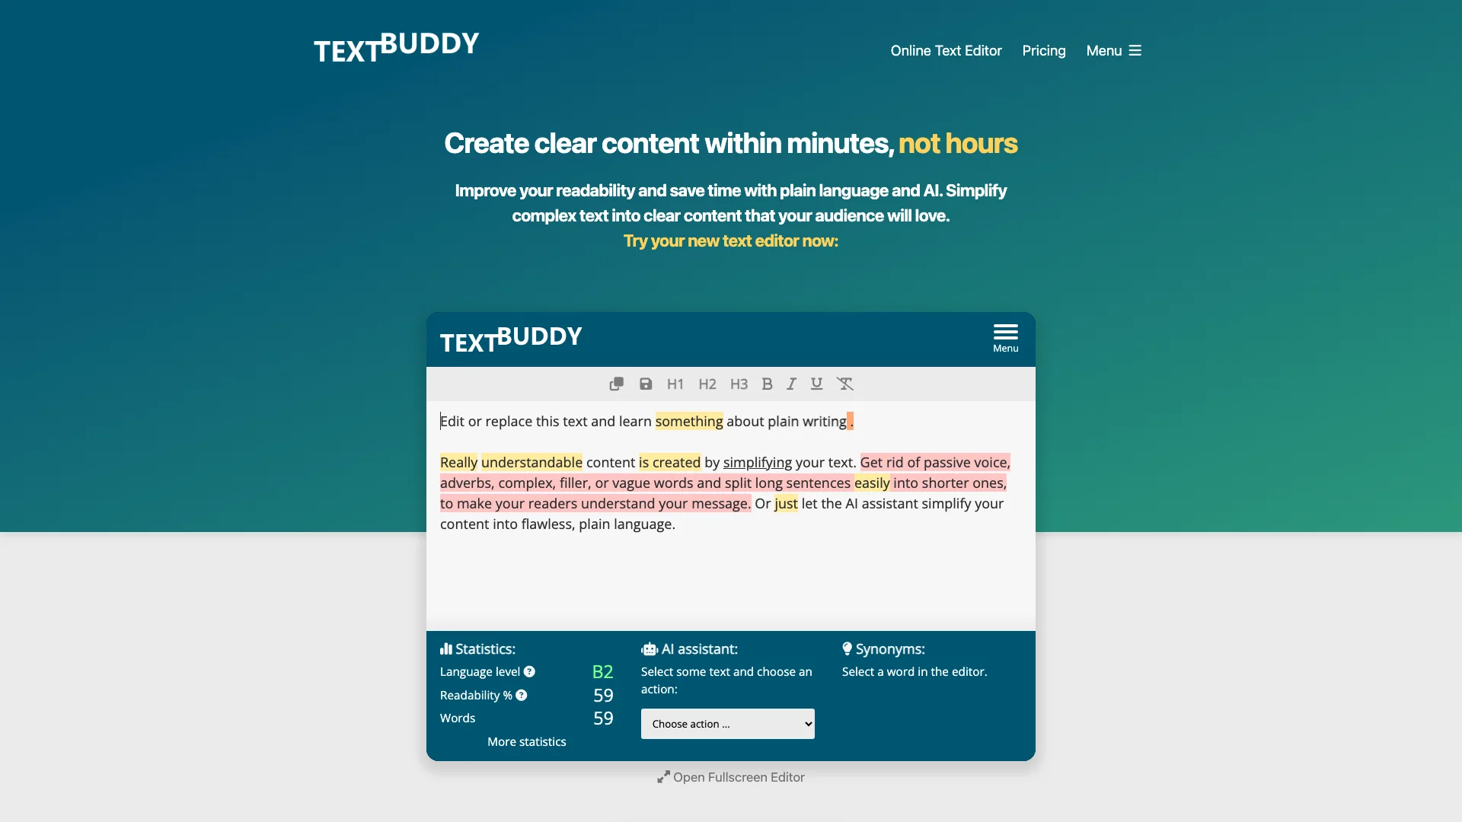The image size is (1462, 822).
Task: Click the strikethrough formatting icon
Action: (x=844, y=384)
